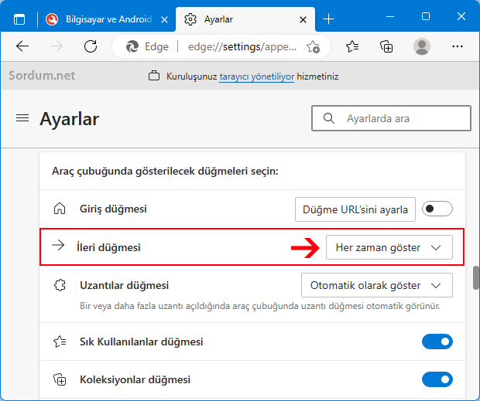Click the Koleksiyonlar düğmesi label

pyautogui.click(x=135, y=379)
